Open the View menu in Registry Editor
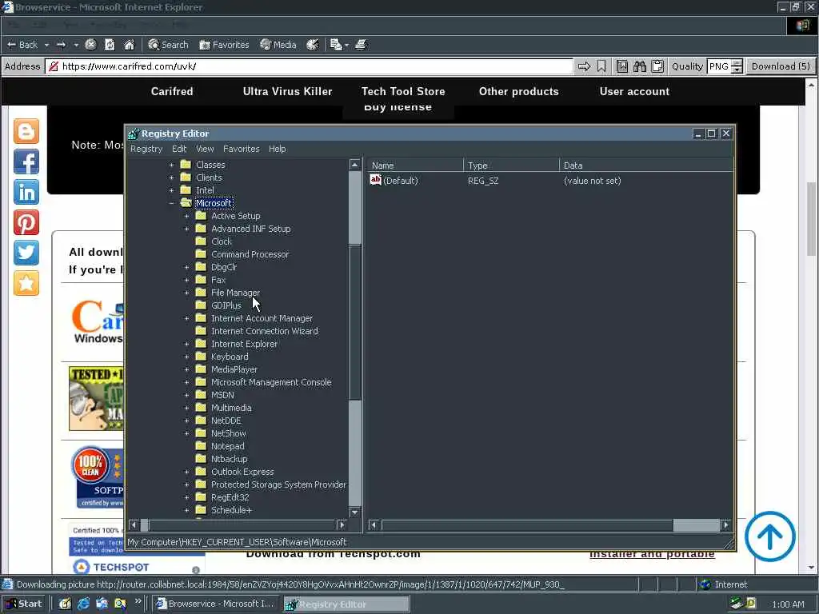819x614 pixels. click(205, 149)
